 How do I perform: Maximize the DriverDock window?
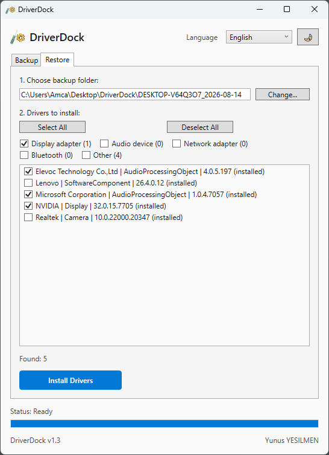[x=287, y=9]
